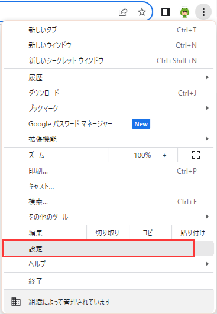The height and width of the screenshot is (314, 217).
Task: Enter fullscreen mode via the zoom row icon
Action: (196, 155)
